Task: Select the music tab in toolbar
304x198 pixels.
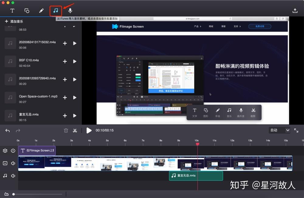Action: tap(56, 11)
